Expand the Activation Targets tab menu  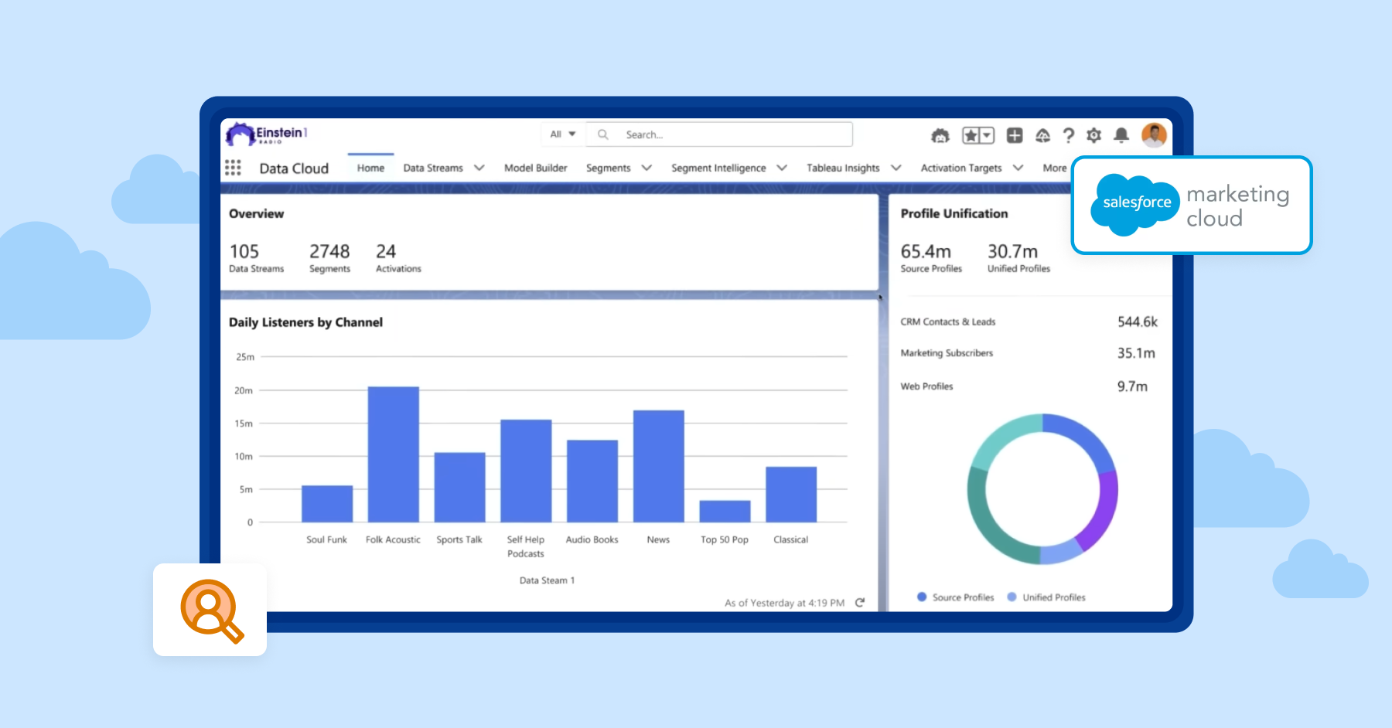[x=1018, y=168]
